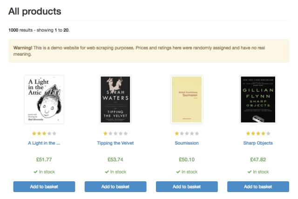
Task: Click the Soumission star rating
Action: (x=186, y=133)
